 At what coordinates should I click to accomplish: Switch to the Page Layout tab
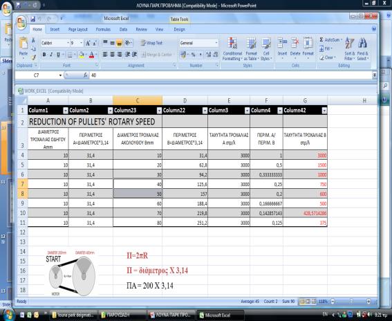click(78, 30)
